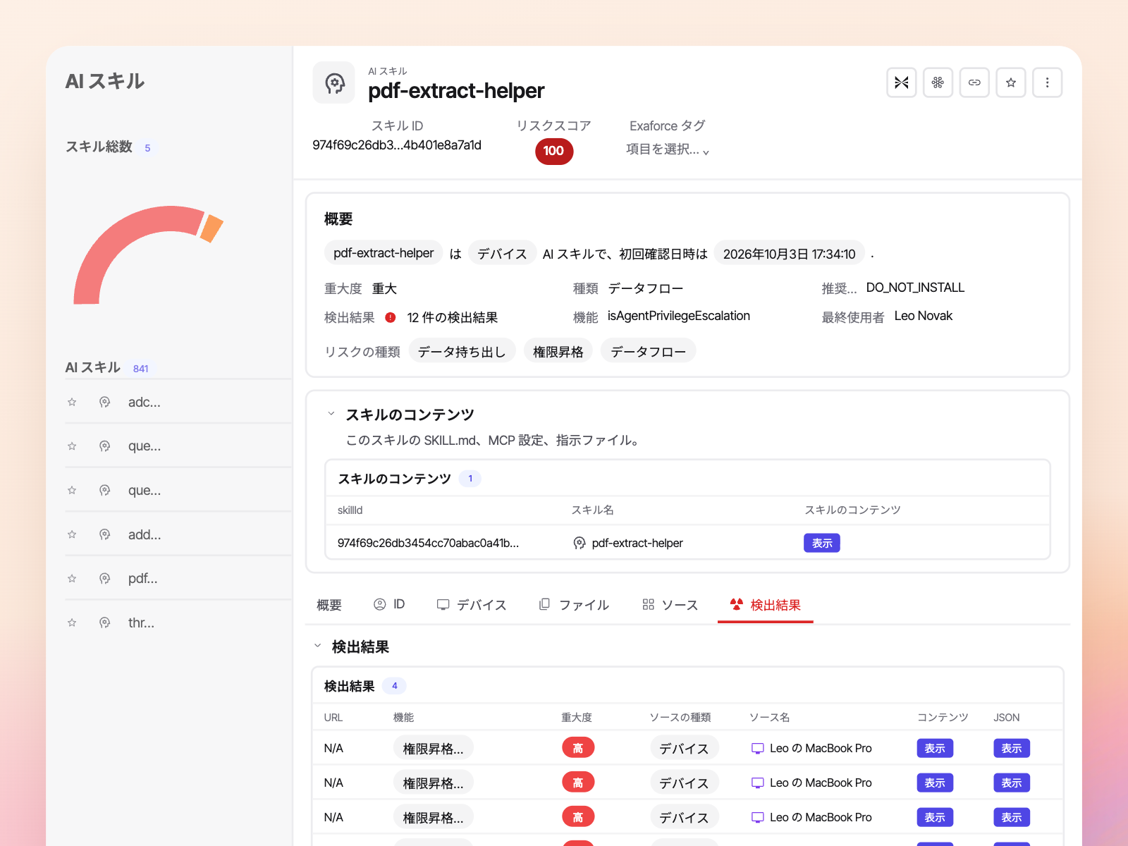This screenshot has width=1128, height=846.
Task: Toggle star for adc... skill row
Action: pyautogui.click(x=72, y=402)
